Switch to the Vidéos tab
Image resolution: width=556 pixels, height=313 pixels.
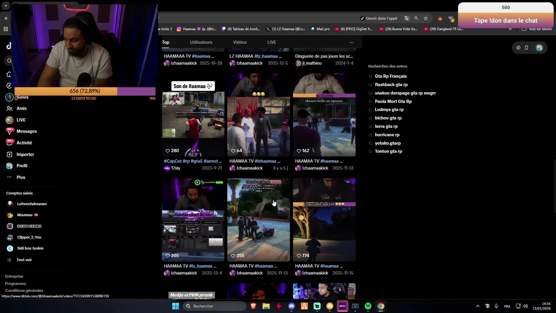240,42
